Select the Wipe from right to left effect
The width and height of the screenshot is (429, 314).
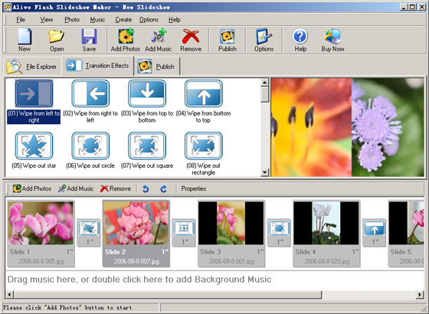point(90,101)
